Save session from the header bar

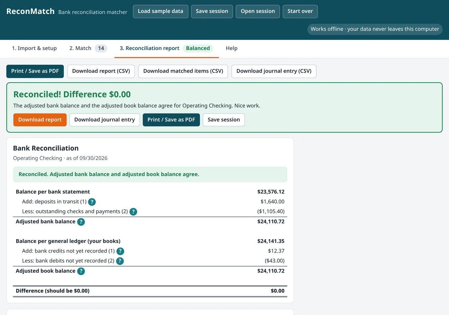(212, 11)
